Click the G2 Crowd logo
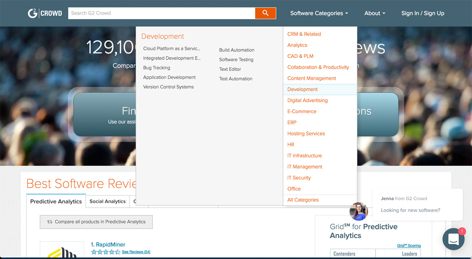472x259 pixels. click(45, 13)
